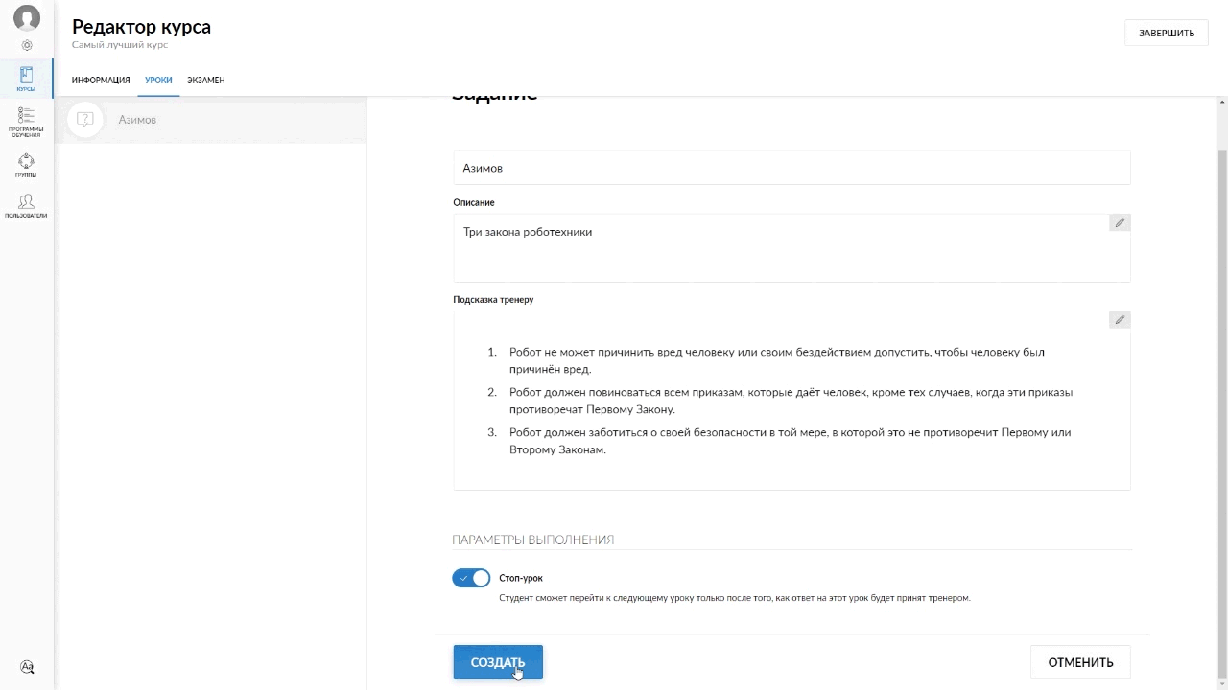
Task: Open Программы обучения in the sidebar
Action: [x=26, y=123]
